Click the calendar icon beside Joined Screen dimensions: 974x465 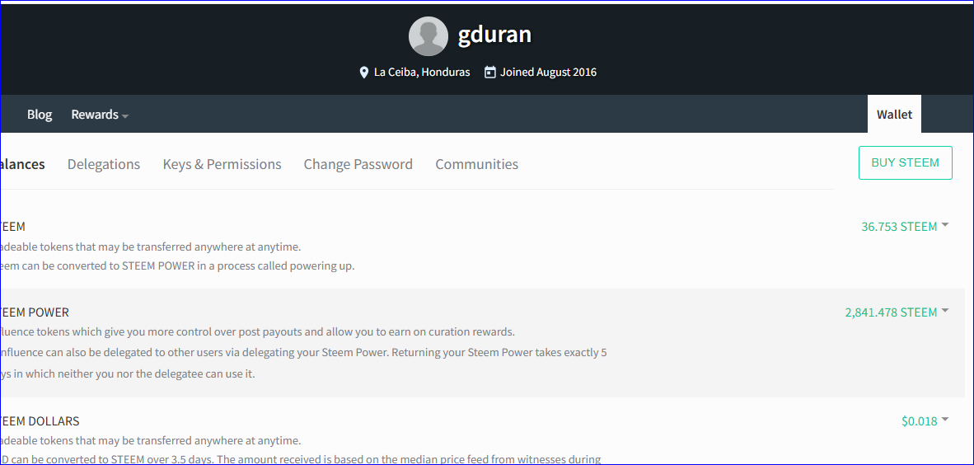coord(489,72)
